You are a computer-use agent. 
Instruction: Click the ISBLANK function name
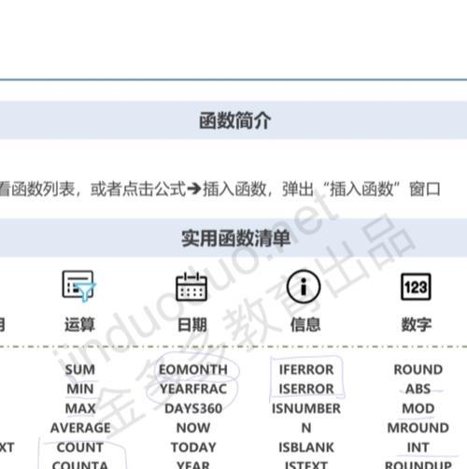[306, 448]
